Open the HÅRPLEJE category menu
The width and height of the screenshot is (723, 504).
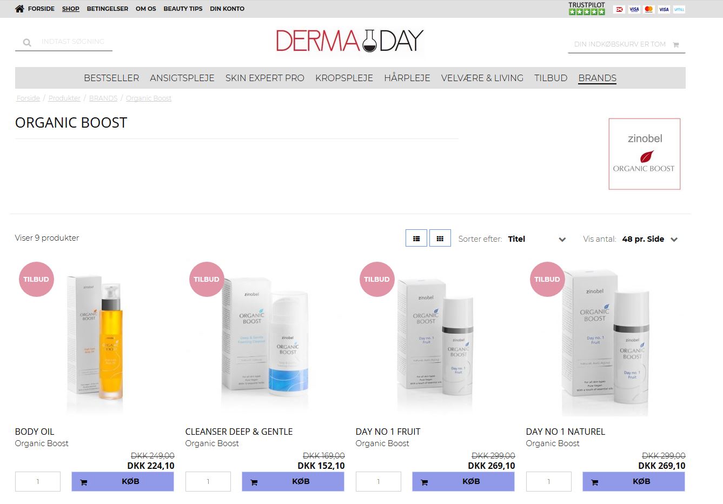coord(407,78)
